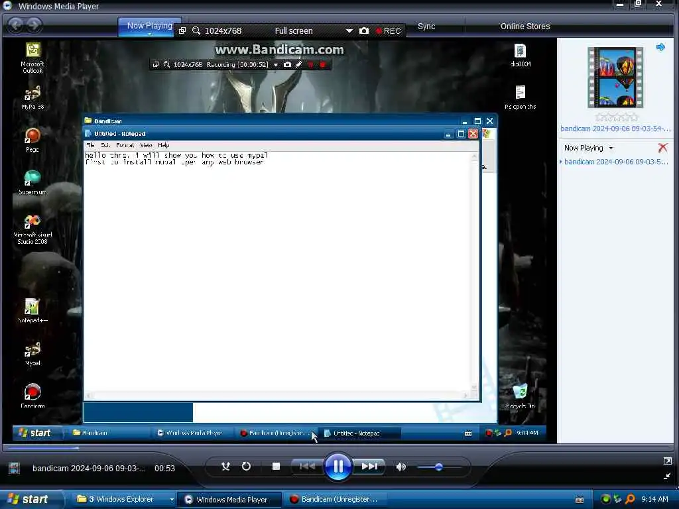679x509 pixels.
Task: Click the hot-air balloon video thumbnail
Action: 615,77
